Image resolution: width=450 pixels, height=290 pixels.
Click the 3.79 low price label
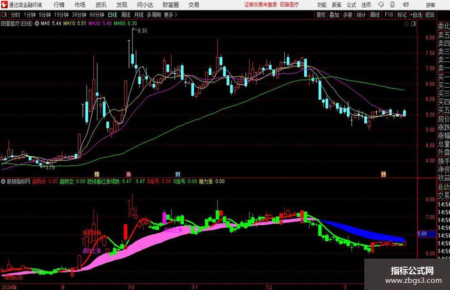(x=50, y=168)
